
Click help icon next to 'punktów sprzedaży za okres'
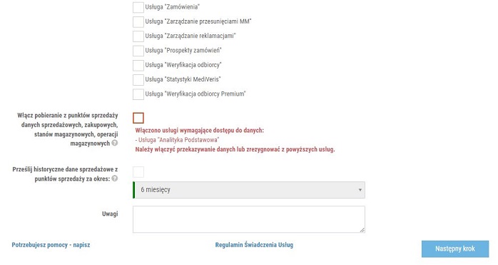(115, 179)
